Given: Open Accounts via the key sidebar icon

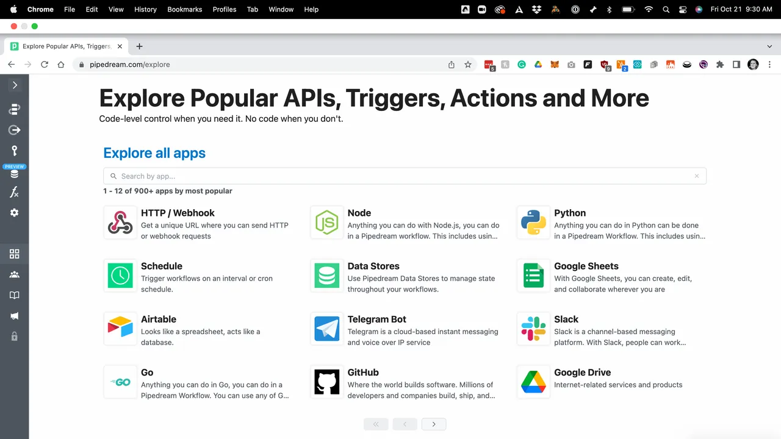Looking at the screenshot, I should tap(15, 151).
